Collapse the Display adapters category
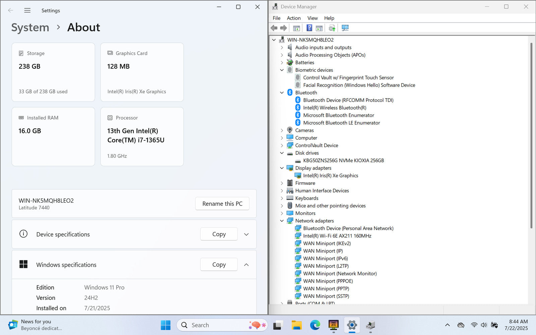 (x=282, y=168)
